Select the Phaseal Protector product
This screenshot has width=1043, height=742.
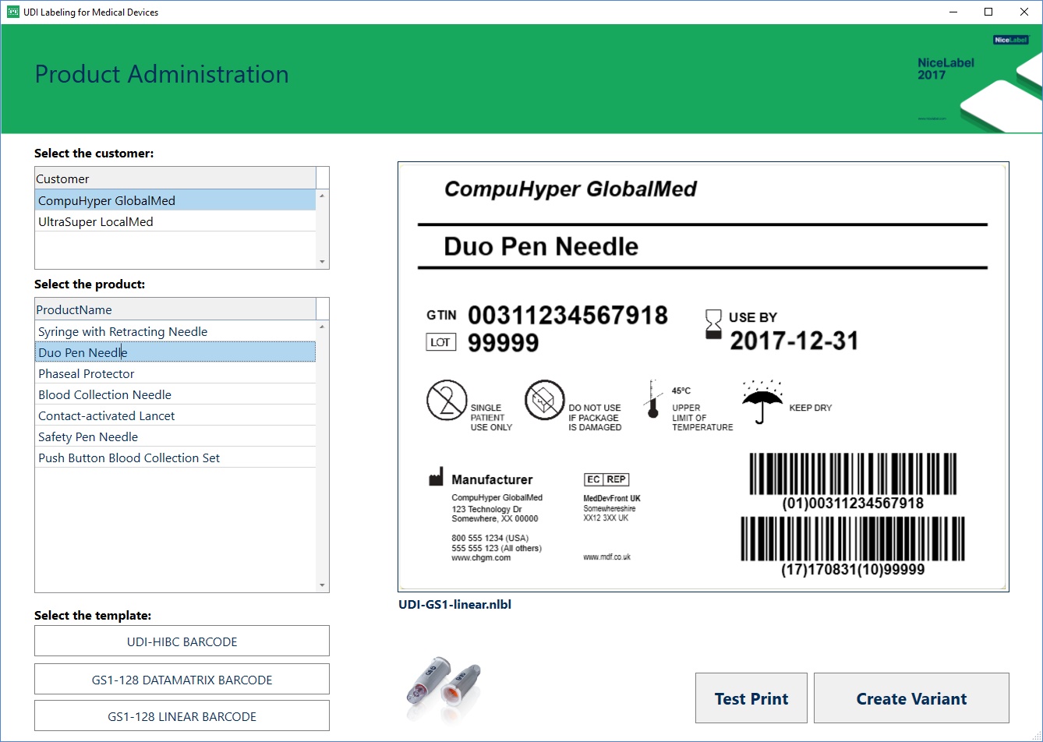coord(86,373)
